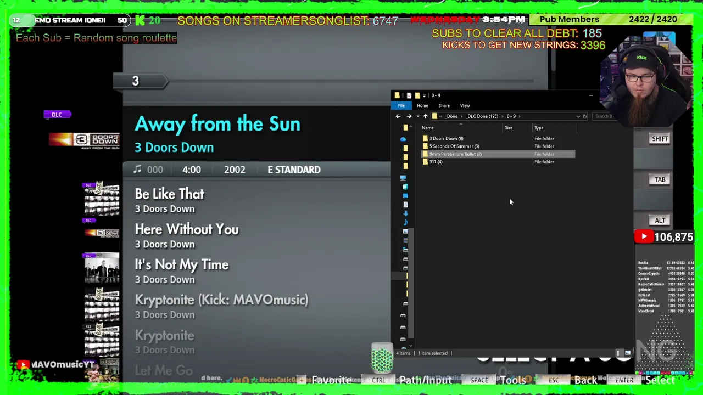This screenshot has height=395, width=703.
Task: Expand chevron after 0 - 9 breadcrumb
Action: click(520, 116)
